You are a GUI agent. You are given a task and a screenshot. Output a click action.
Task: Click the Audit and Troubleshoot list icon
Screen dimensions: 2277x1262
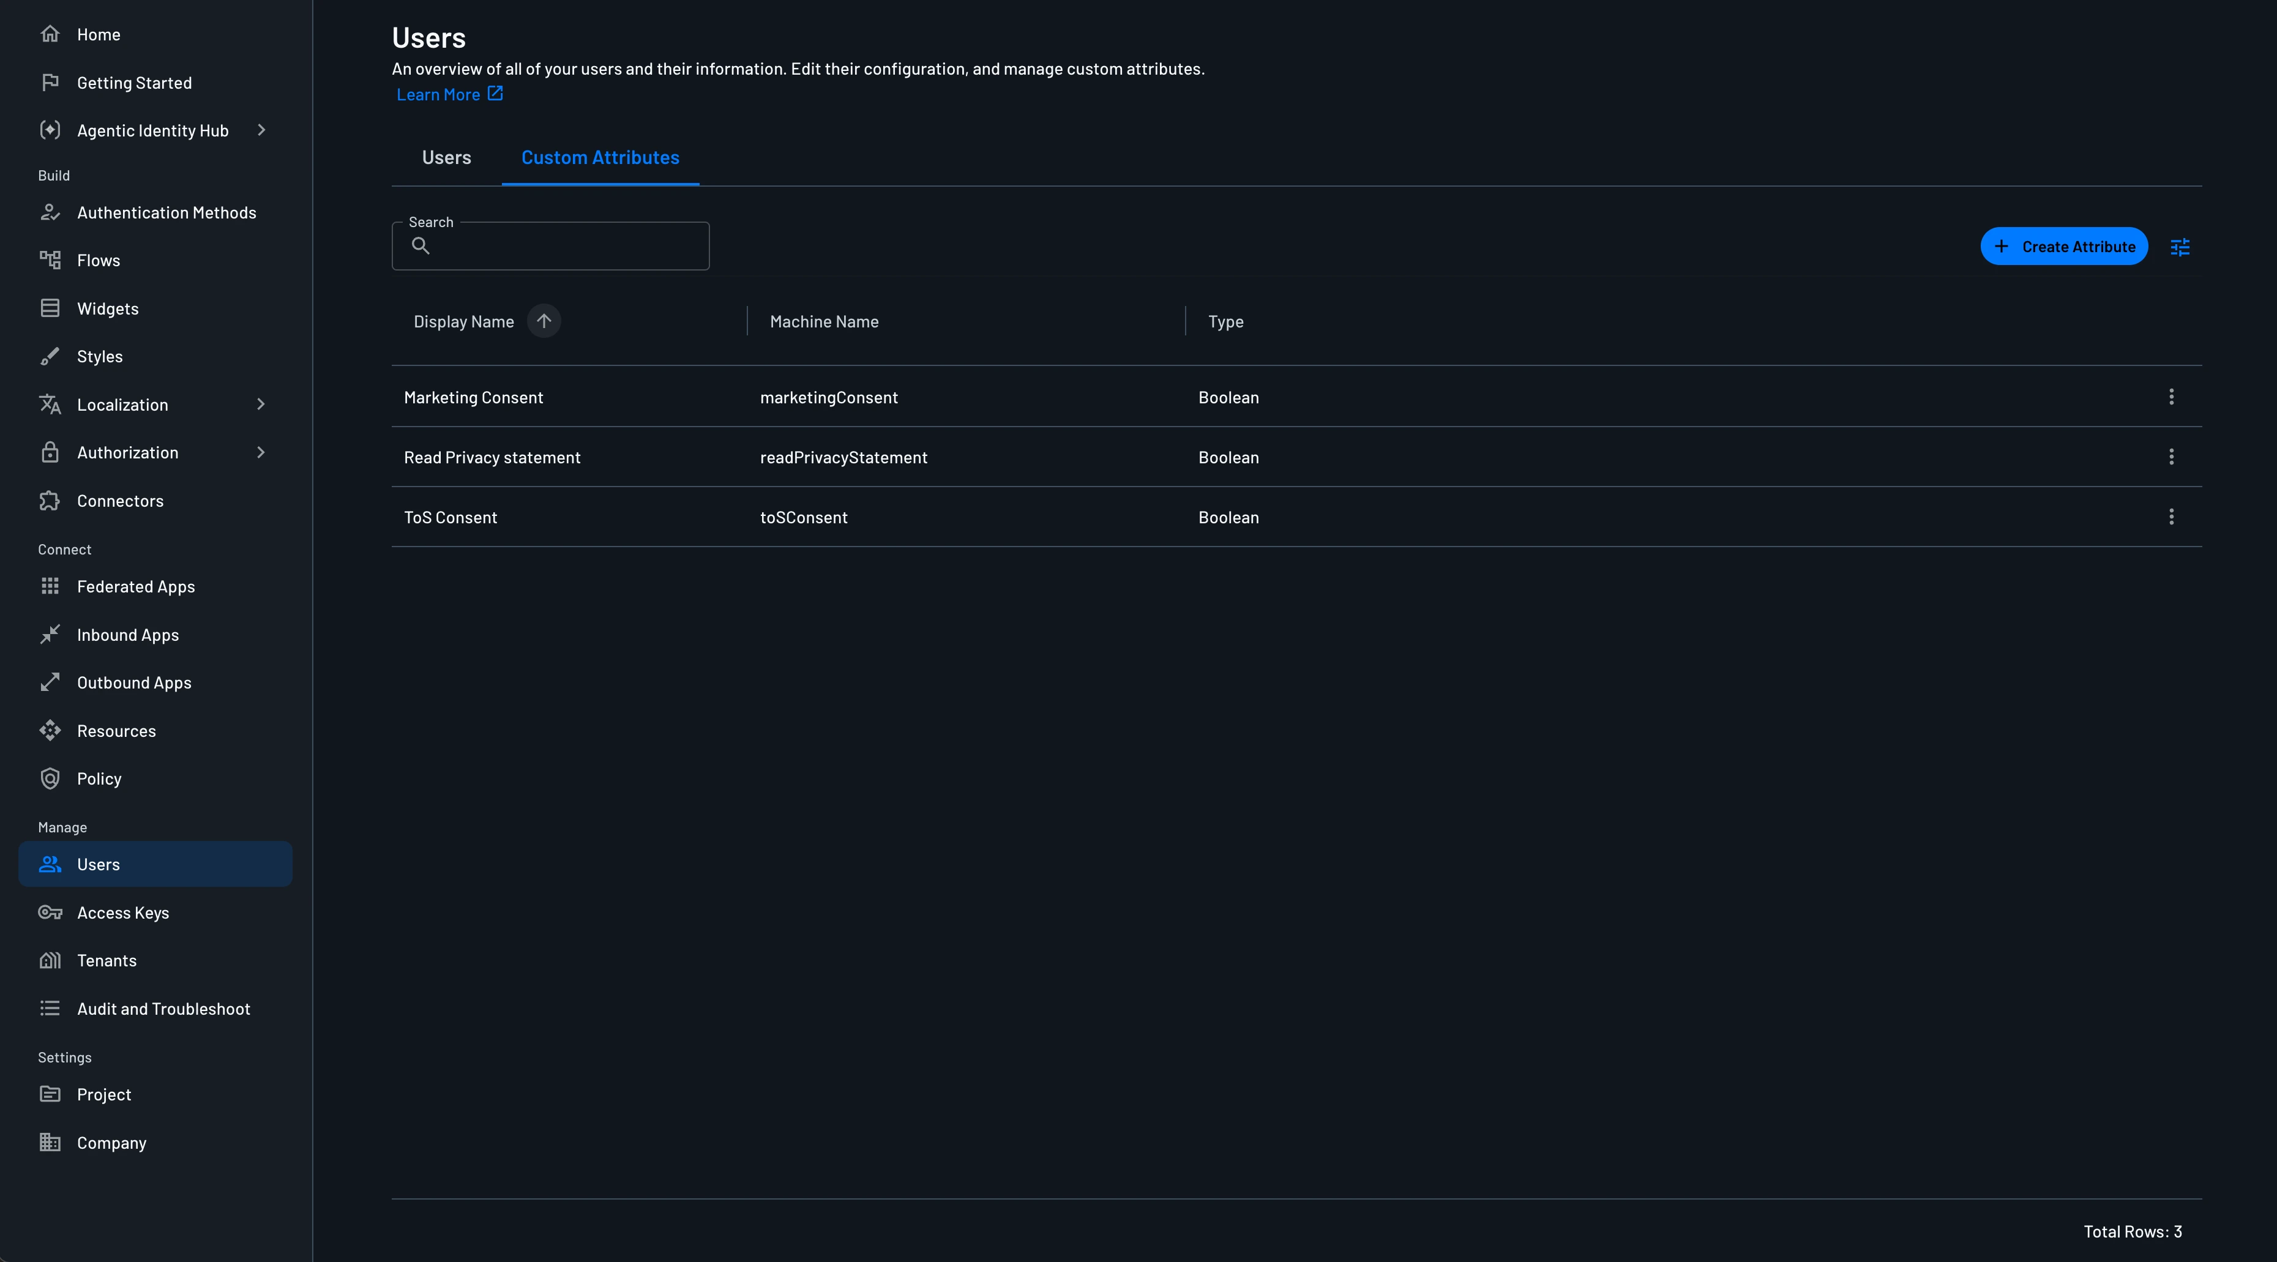[x=50, y=1007]
